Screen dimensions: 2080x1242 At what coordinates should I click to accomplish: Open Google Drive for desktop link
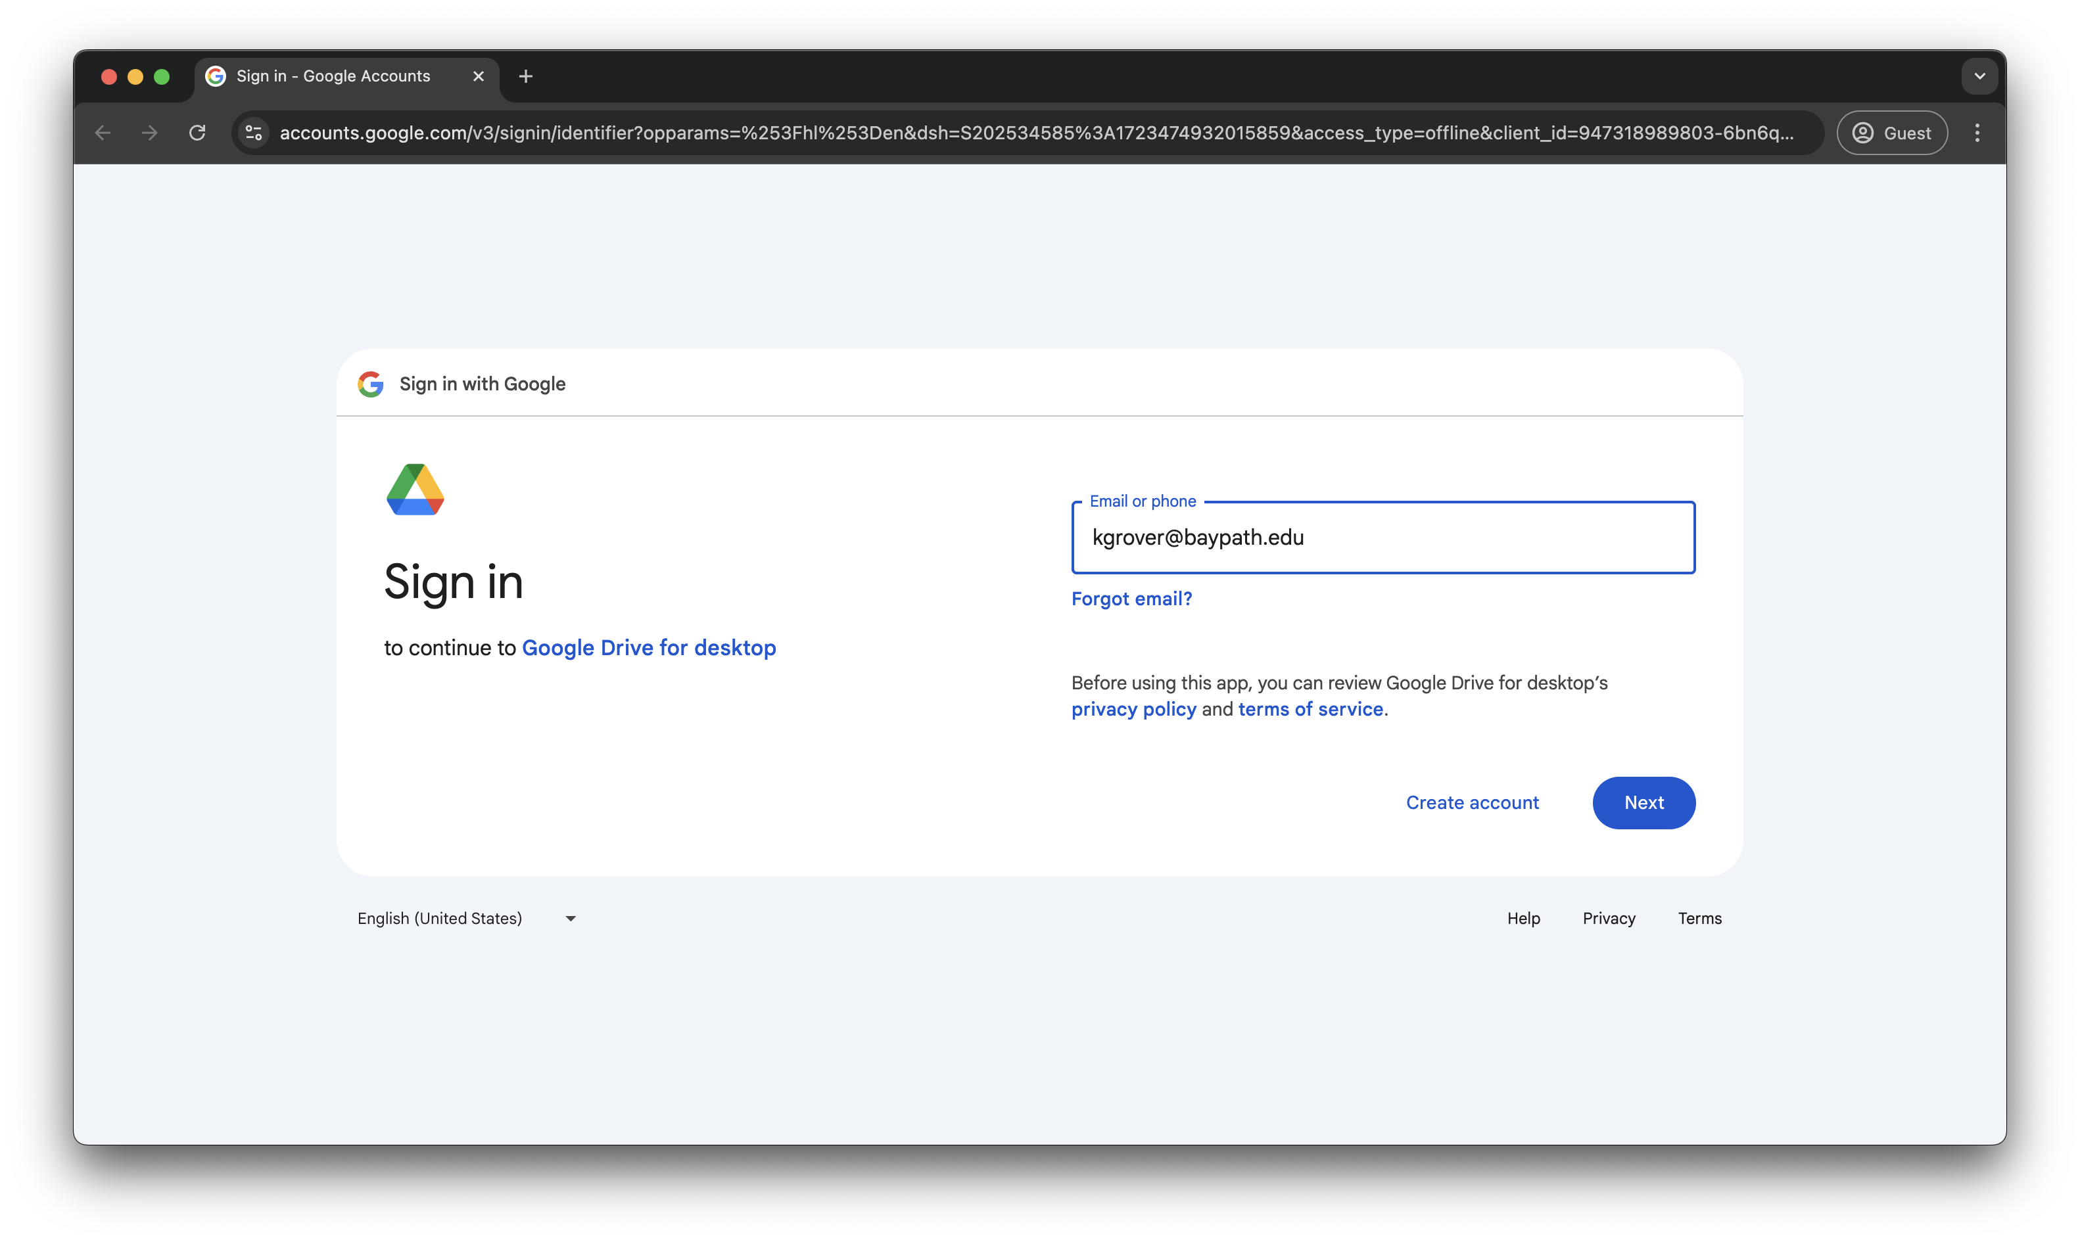pyautogui.click(x=649, y=648)
